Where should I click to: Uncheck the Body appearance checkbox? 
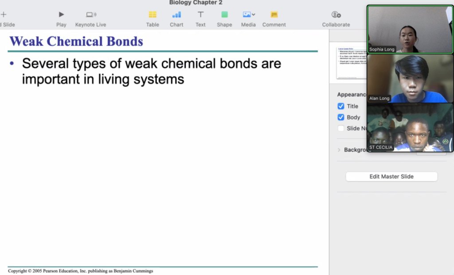click(x=341, y=117)
